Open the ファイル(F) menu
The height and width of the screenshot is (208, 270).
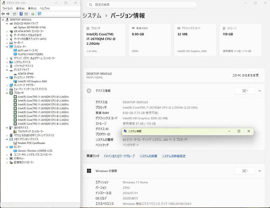(8, 9)
